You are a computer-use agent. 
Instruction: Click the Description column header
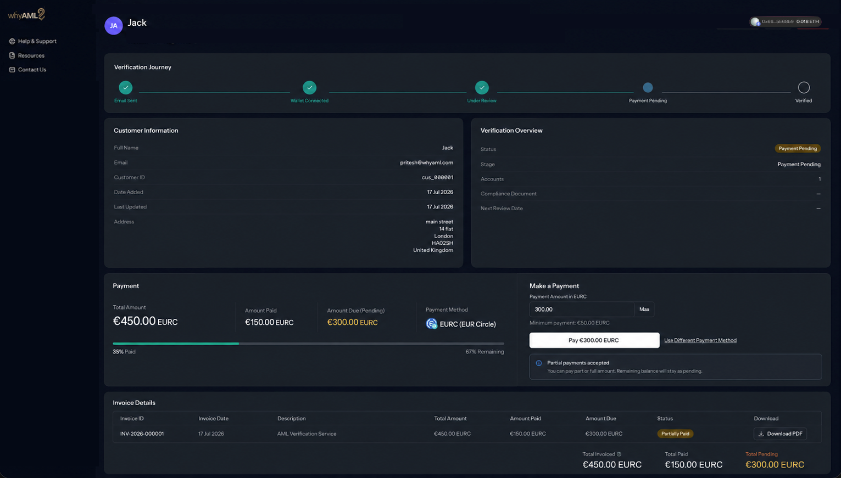pyautogui.click(x=292, y=419)
